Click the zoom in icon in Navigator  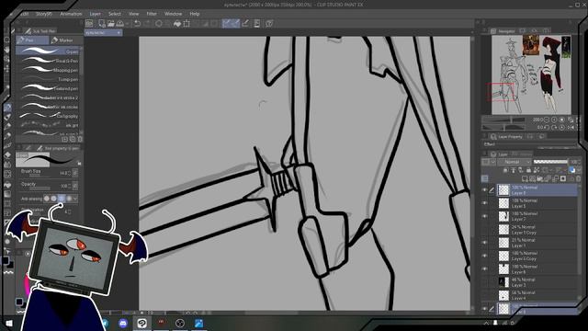(554, 120)
